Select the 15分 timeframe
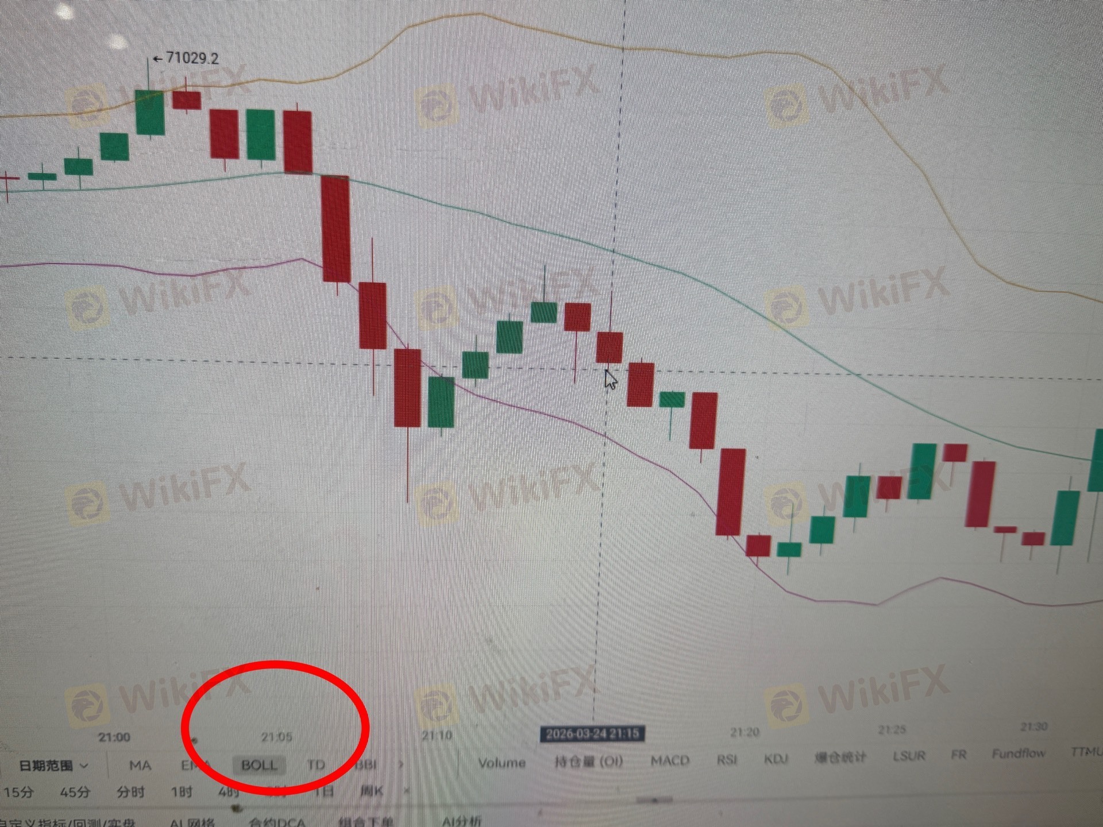1103x827 pixels. click(x=18, y=793)
